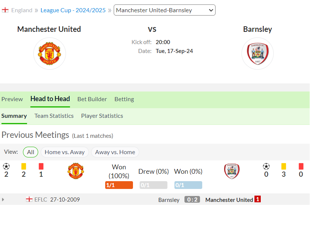
Task: Click the orange 1/1 won progress bar
Action: [x=119, y=185]
